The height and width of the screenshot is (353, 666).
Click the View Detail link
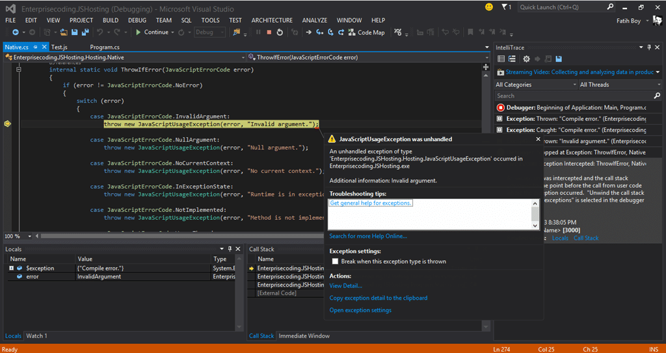tap(346, 286)
